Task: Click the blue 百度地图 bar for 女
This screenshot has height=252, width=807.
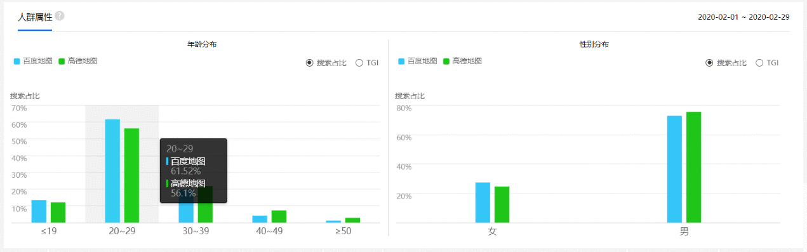Action: click(x=483, y=202)
